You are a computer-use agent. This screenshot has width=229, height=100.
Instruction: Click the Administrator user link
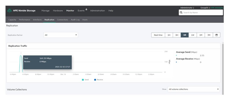186,8
